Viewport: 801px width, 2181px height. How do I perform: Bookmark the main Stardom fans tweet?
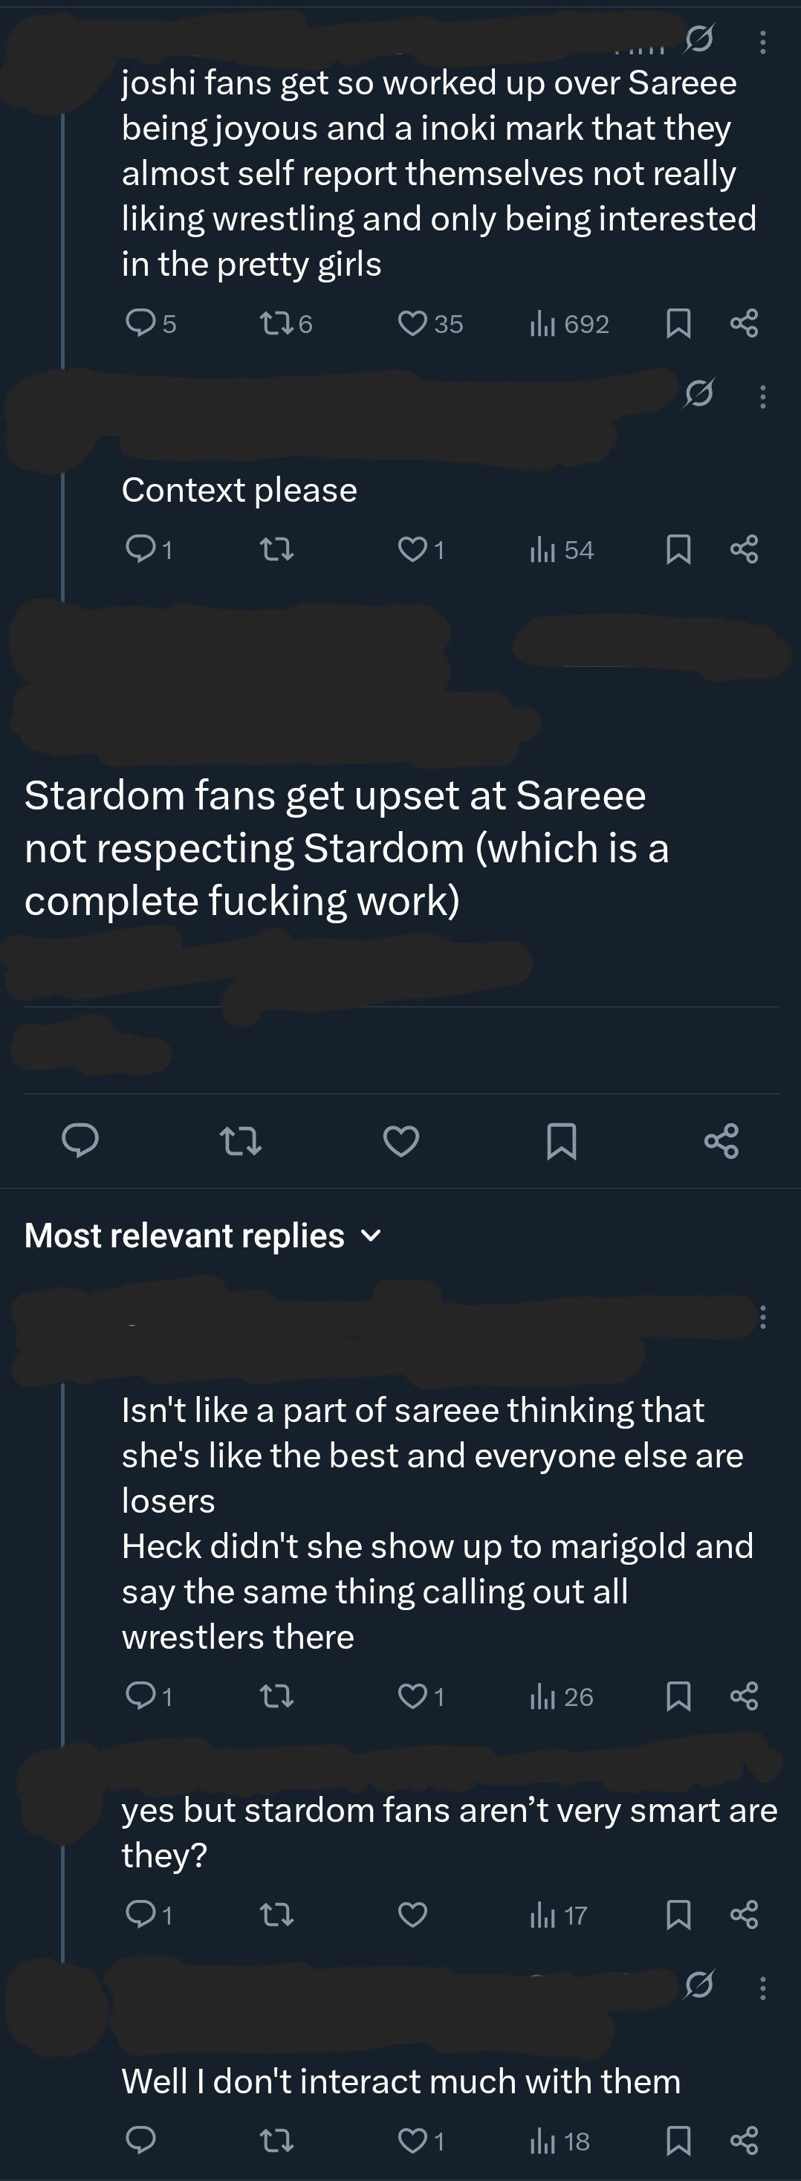point(562,1140)
